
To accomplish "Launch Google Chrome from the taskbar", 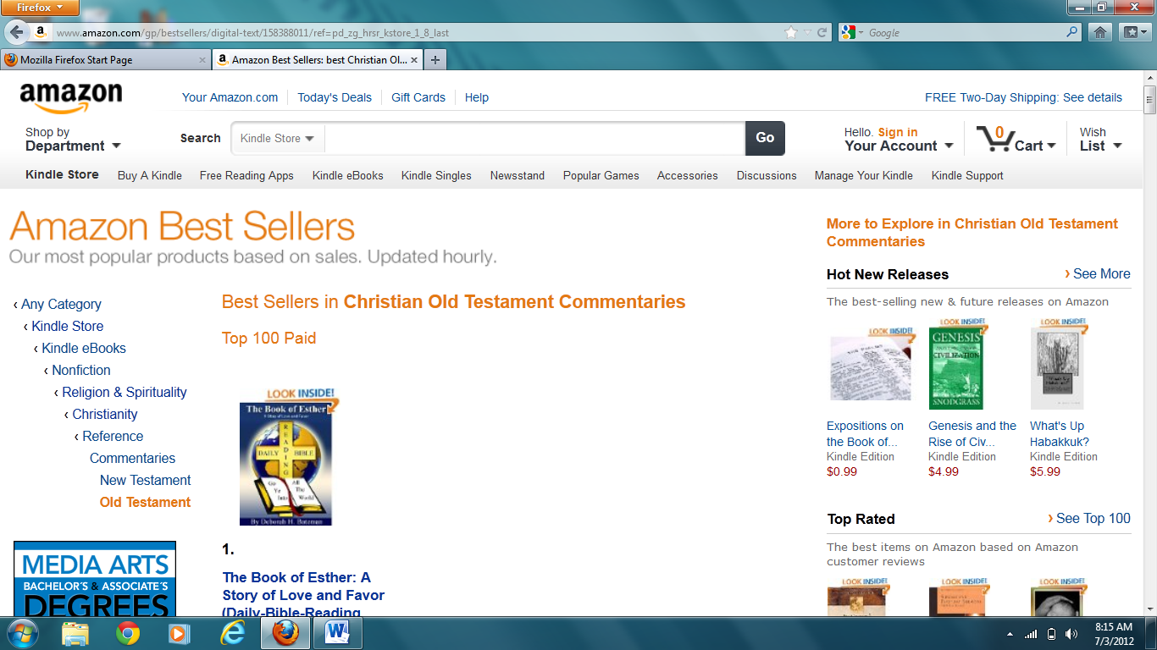I will (128, 632).
